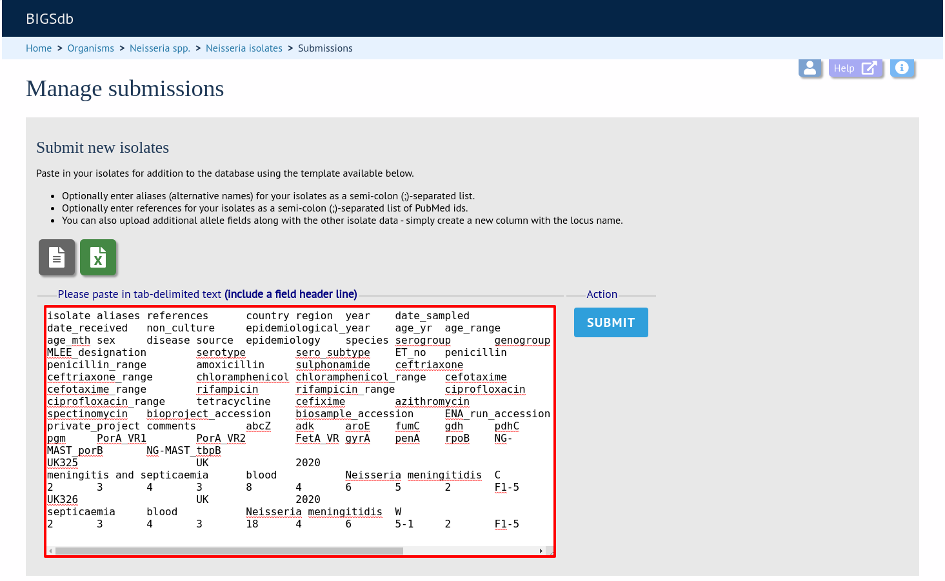Click the 'spectinomycin' header word

pos(87,414)
